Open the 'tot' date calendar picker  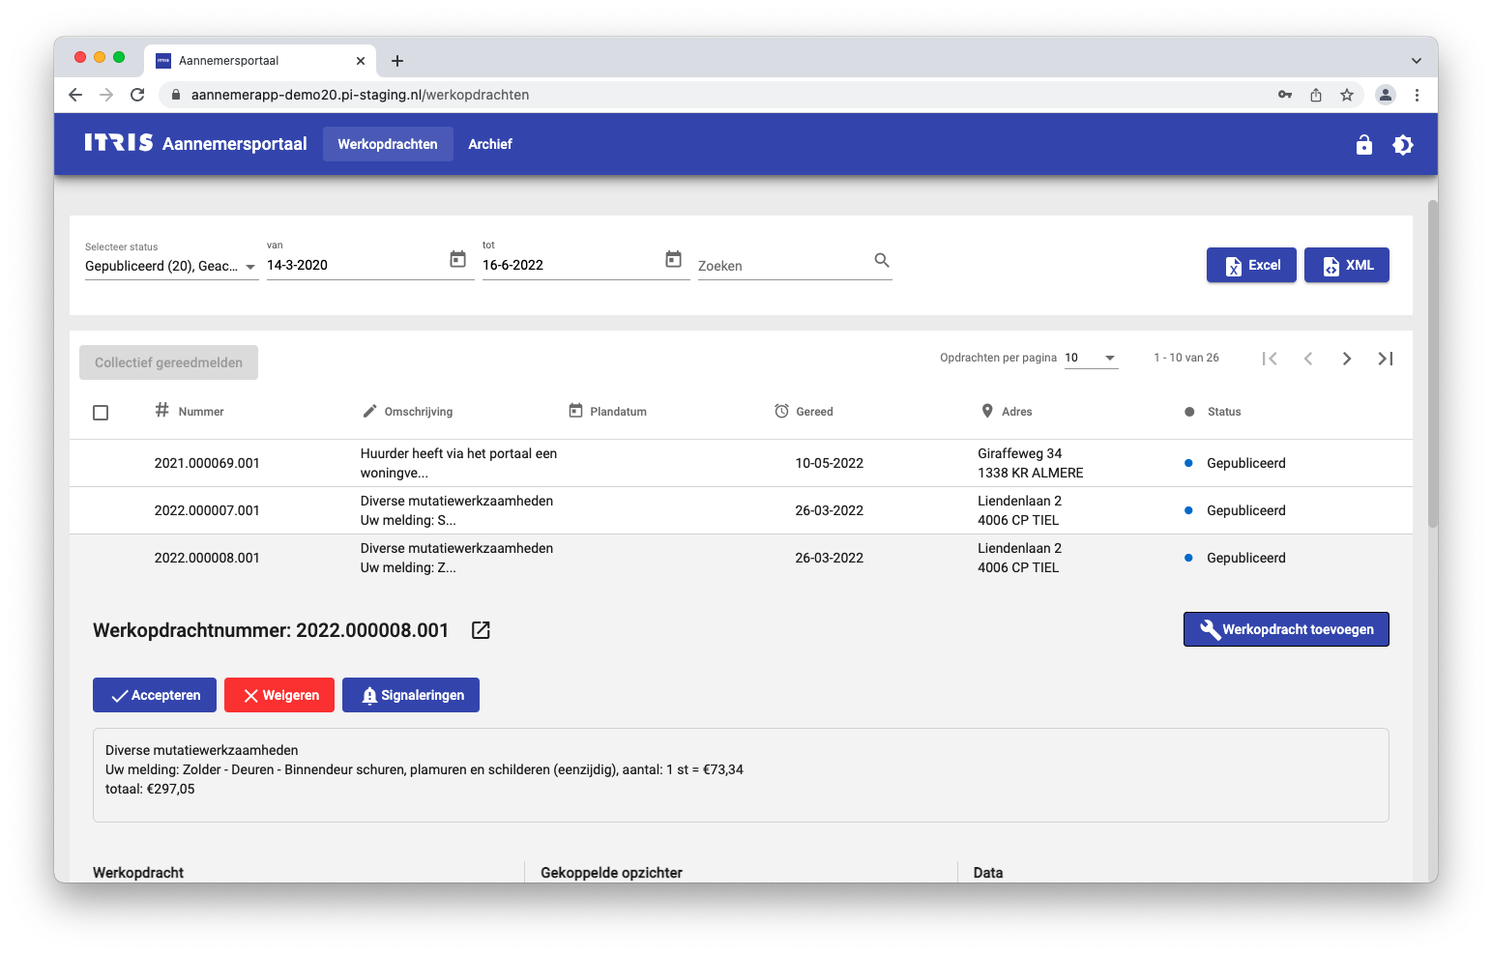(x=674, y=259)
